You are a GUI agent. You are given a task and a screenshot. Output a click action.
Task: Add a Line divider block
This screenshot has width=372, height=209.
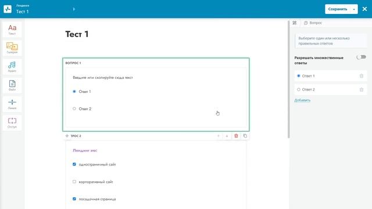12,104
